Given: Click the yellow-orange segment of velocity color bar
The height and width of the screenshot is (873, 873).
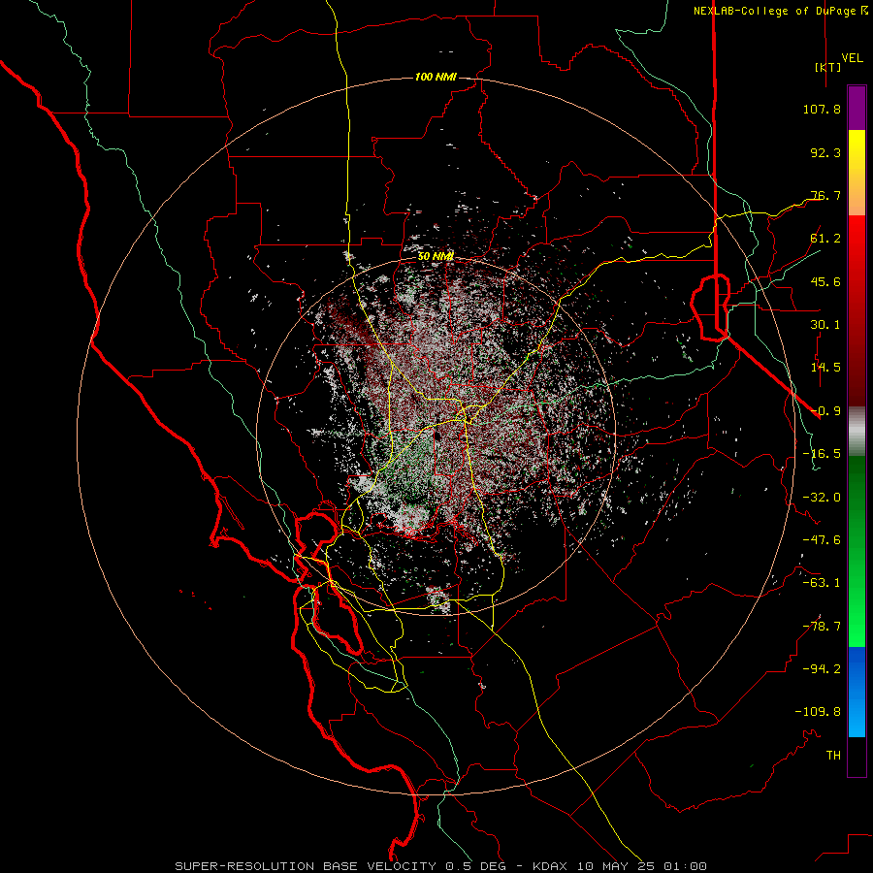Looking at the screenshot, I should [857, 173].
